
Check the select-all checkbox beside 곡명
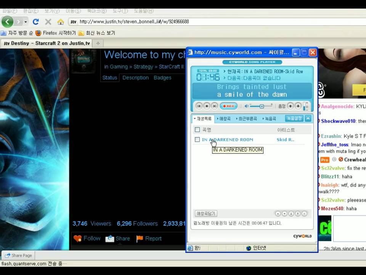click(x=197, y=129)
